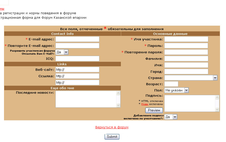Click the unlabeled http:// field below Ссылка

77,82
